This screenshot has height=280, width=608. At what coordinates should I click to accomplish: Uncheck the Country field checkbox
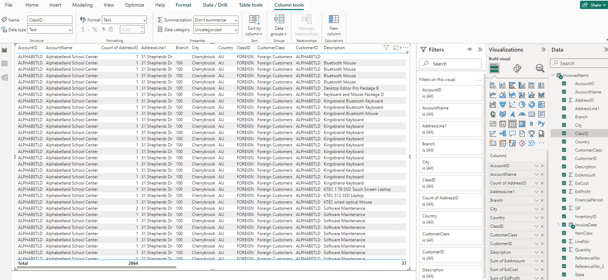pyautogui.click(x=564, y=142)
